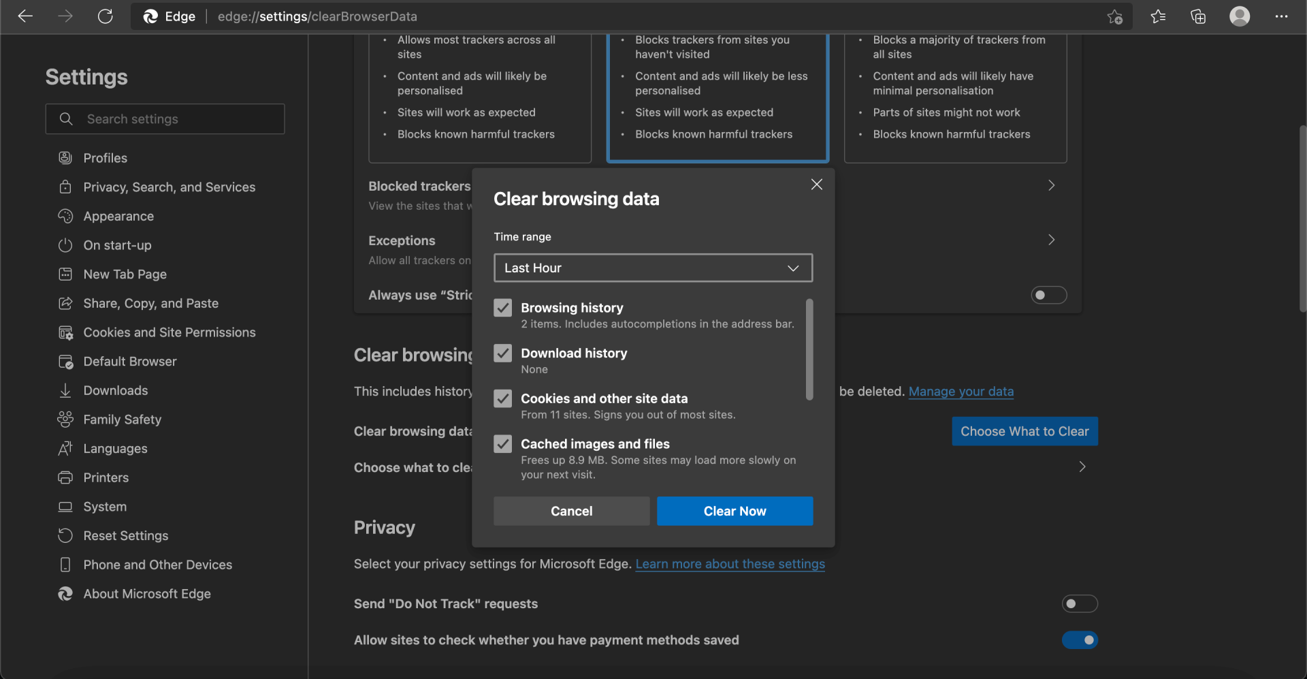The width and height of the screenshot is (1307, 679).
Task: Uncheck Cookies and other site data
Action: (503, 398)
